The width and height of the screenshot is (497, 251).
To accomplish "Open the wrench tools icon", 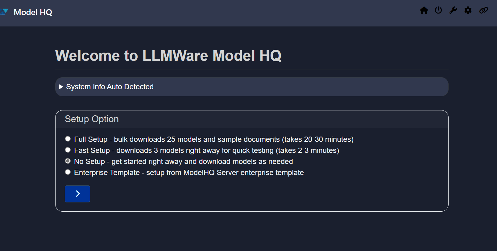I will pos(453,10).
